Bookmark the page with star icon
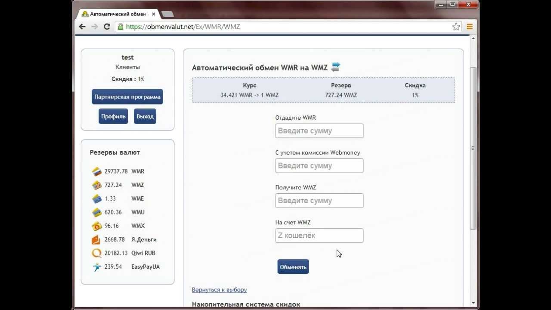The width and height of the screenshot is (551, 310). tap(456, 27)
